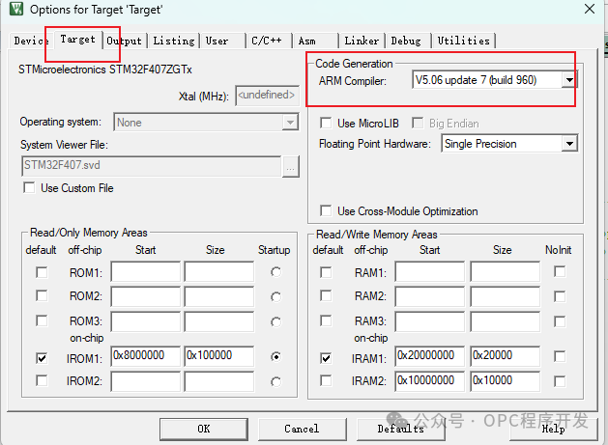Select the ROM3 Startup radio button
608x445 pixels.
pos(275,321)
